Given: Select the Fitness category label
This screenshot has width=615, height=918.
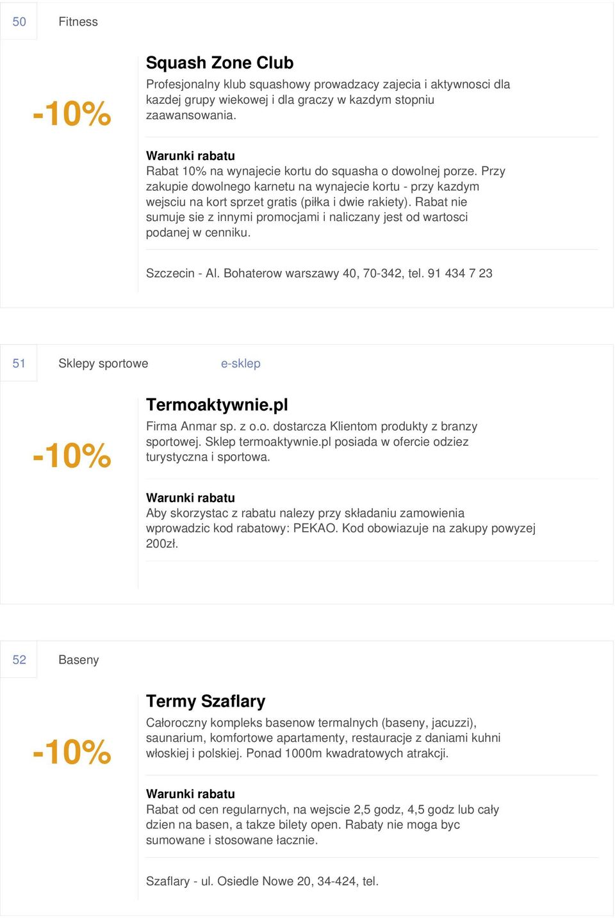Looking at the screenshot, I should (x=78, y=22).
